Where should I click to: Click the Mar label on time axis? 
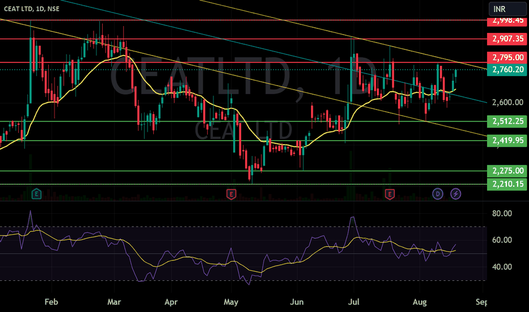point(114,302)
